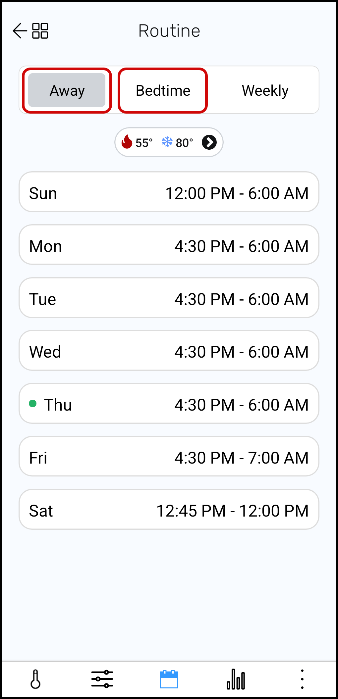Go back using the left arrow
The image size is (338, 699).
pos(20,31)
